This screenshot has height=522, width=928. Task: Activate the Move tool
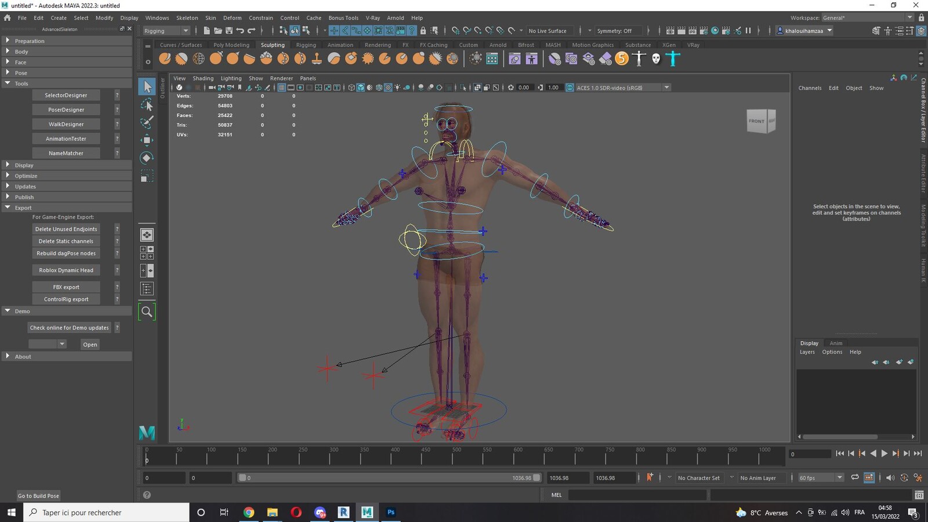[x=147, y=140]
